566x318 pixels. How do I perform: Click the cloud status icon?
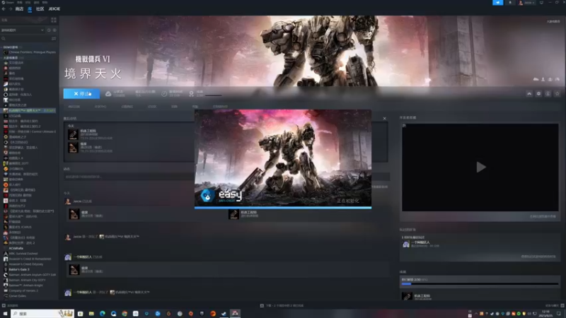point(108,94)
